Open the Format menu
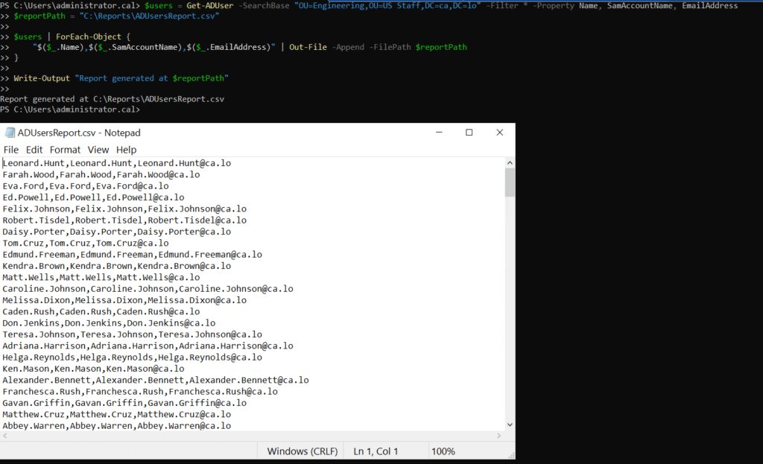This screenshot has height=464, width=763. coord(65,150)
